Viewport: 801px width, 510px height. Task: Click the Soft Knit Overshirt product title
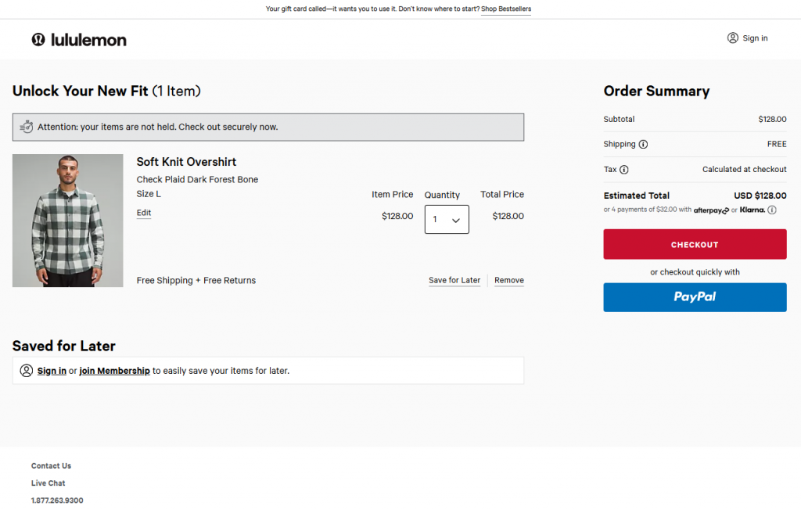186,162
